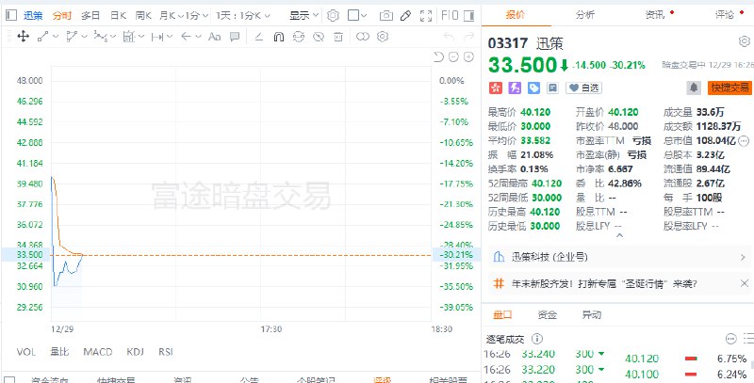754x383 pixels.
Task: Set a price alert with bell icon
Action: pos(694,88)
